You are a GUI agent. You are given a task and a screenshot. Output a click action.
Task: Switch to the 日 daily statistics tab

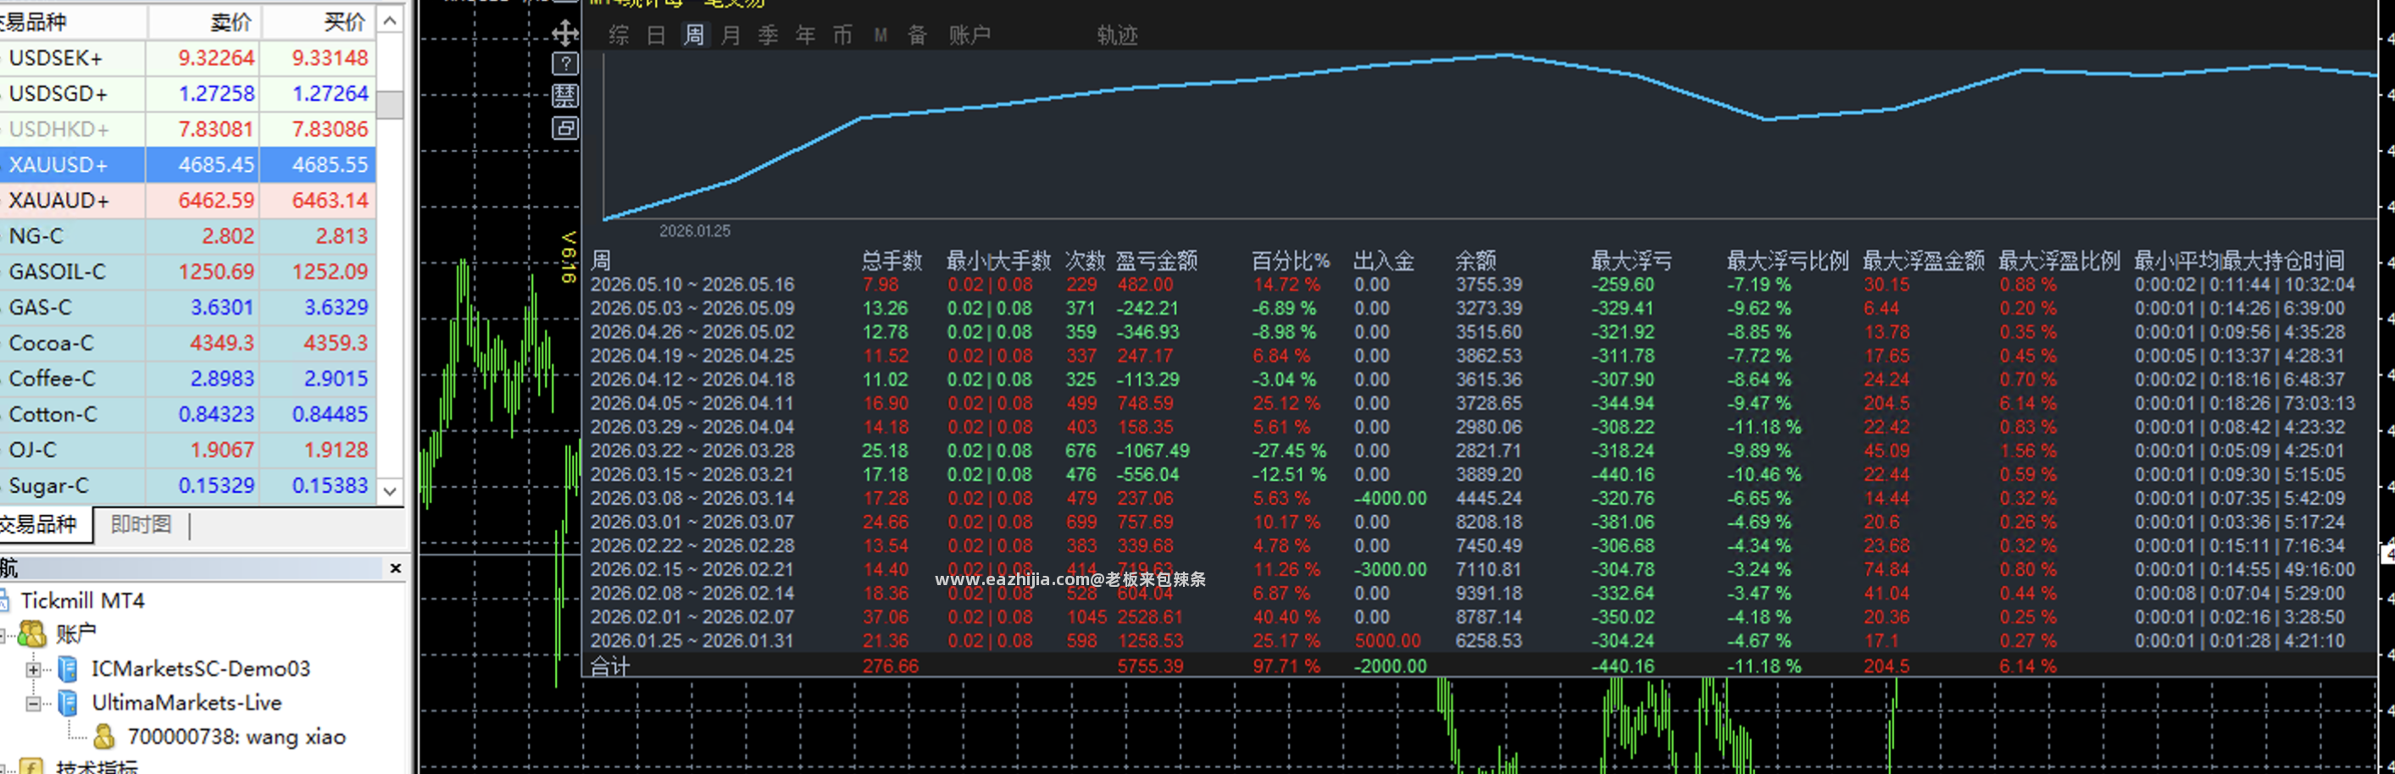coord(657,36)
